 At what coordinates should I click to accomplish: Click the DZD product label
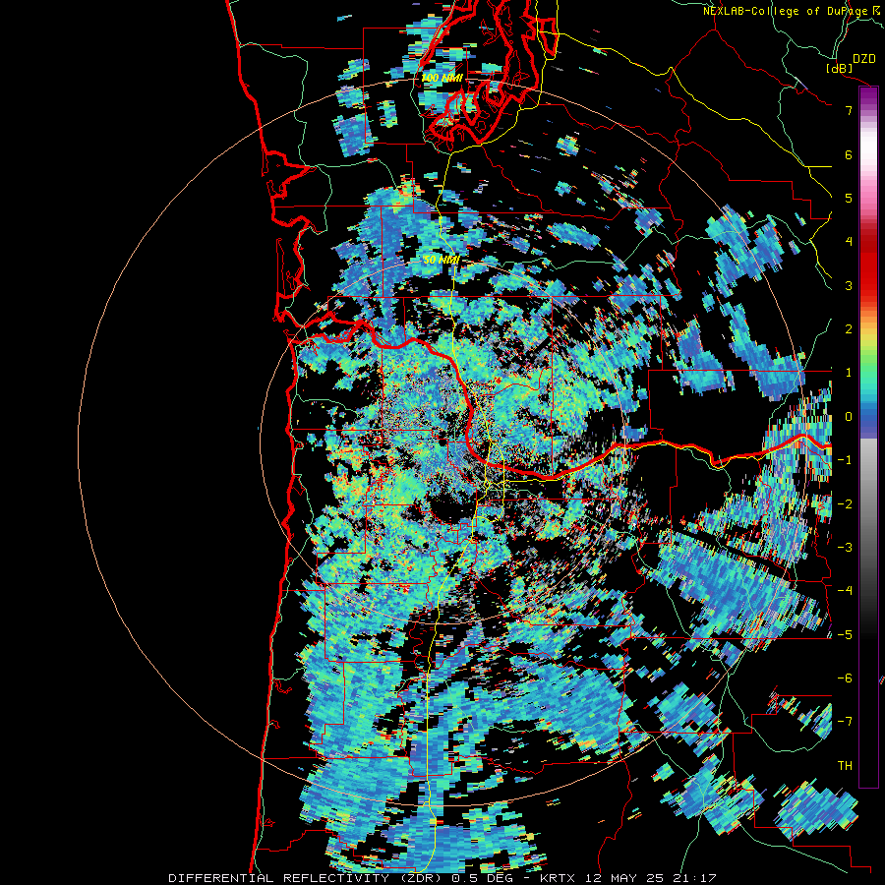click(x=863, y=59)
